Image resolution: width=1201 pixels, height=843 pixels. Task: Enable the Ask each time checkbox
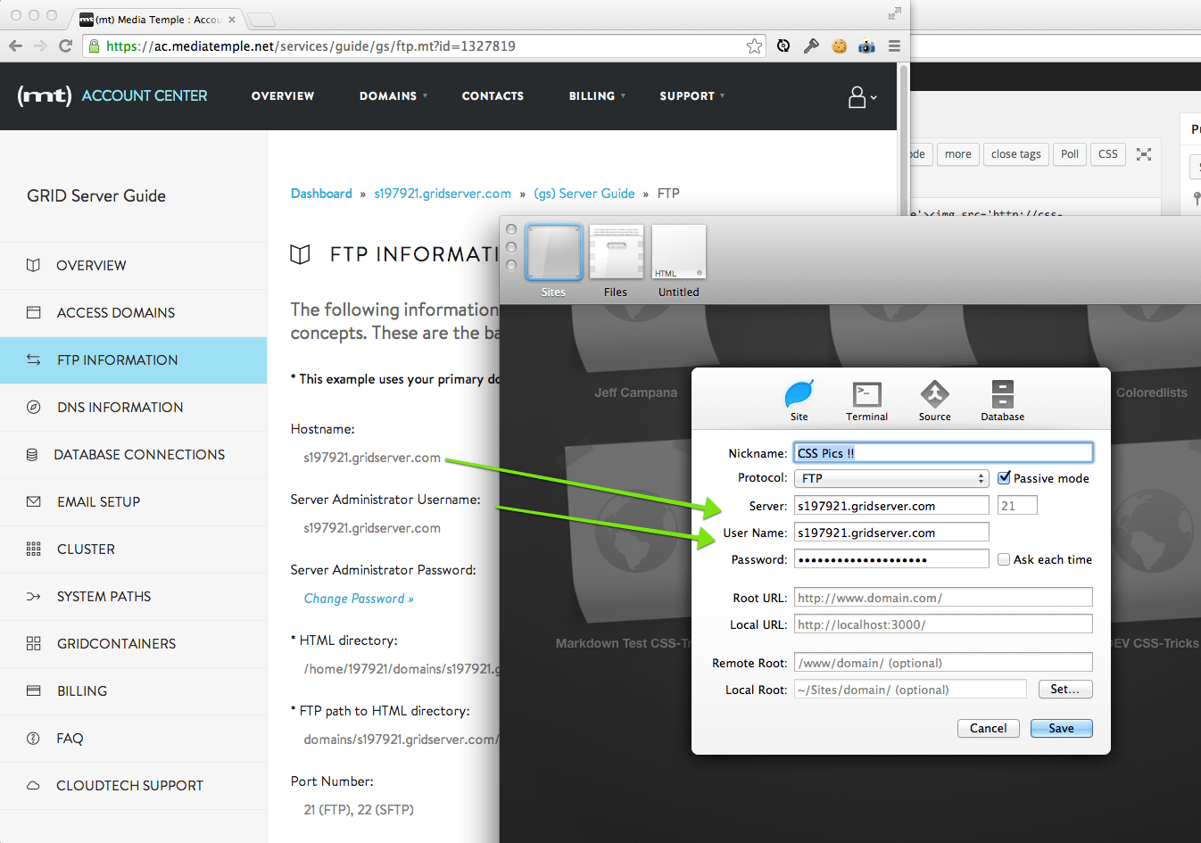point(1004,559)
